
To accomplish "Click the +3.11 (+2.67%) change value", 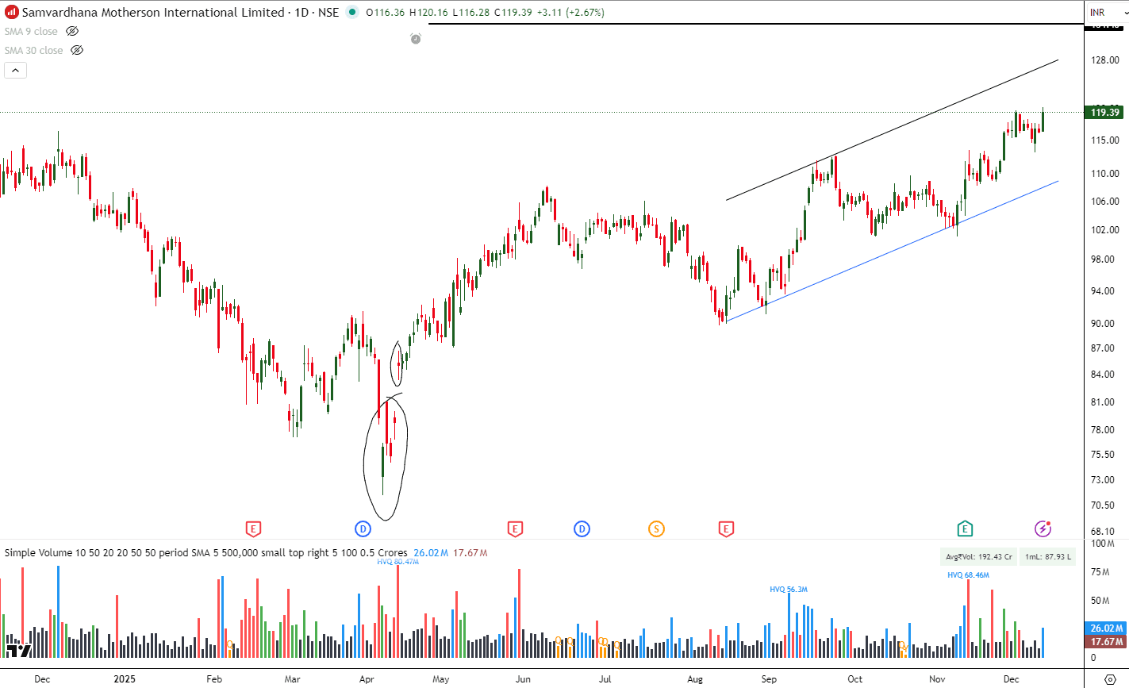I will 570,13.
